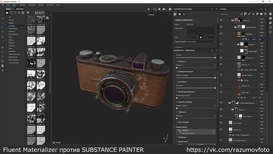Hide the Levels - Base Color effect
Image resolution: width=273 pixels, height=154 pixels.
coord(239,70)
